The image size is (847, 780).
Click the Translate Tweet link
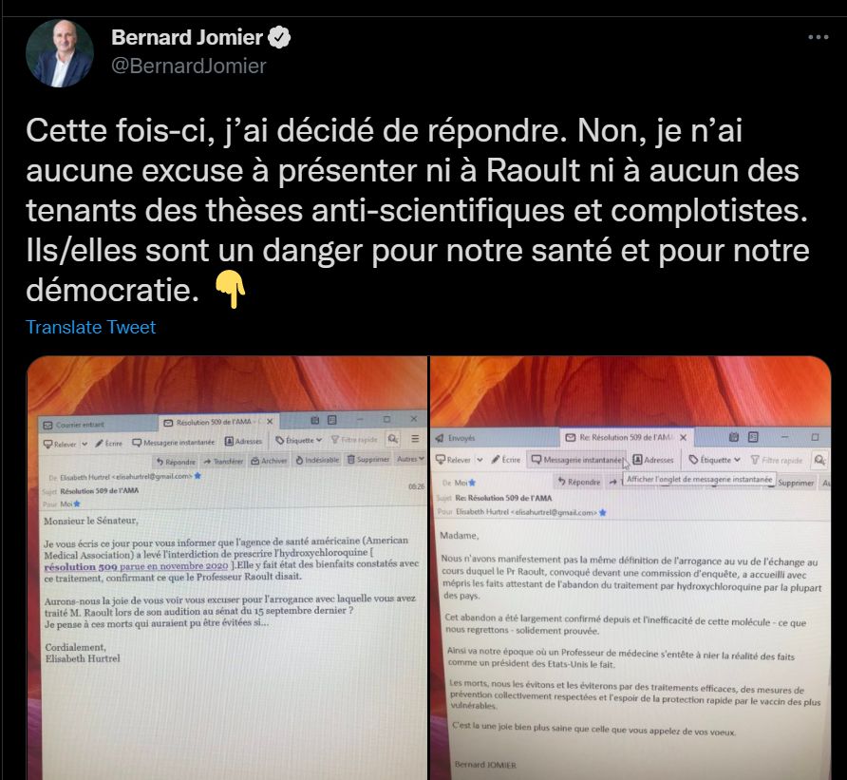tap(91, 327)
